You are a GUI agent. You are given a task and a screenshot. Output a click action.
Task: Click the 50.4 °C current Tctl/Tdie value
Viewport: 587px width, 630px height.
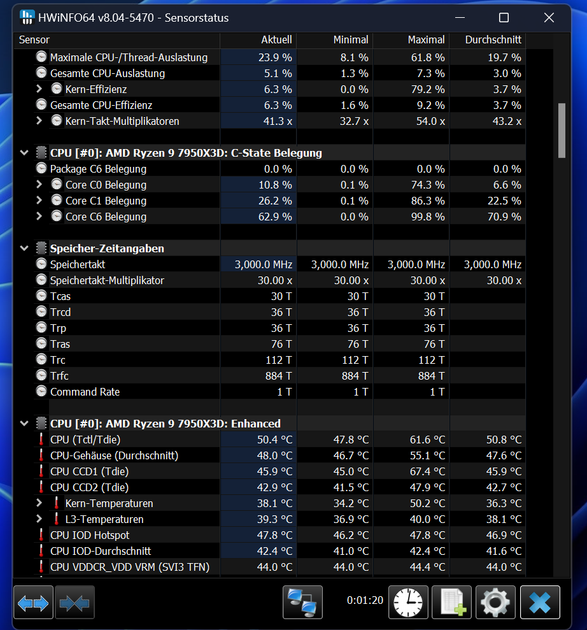pyautogui.click(x=274, y=440)
